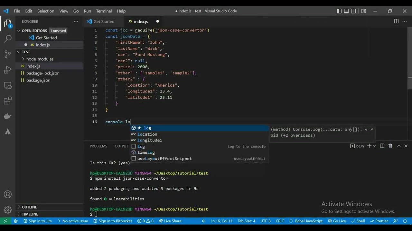Open the Remote Explorer view

[8, 85]
